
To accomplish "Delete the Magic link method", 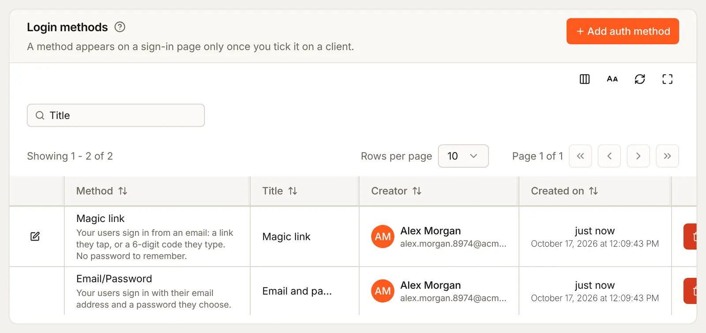I will [691, 237].
